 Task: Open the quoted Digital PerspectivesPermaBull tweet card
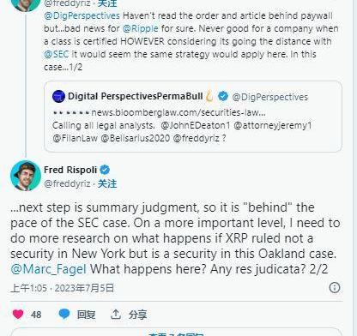[x=193, y=117]
